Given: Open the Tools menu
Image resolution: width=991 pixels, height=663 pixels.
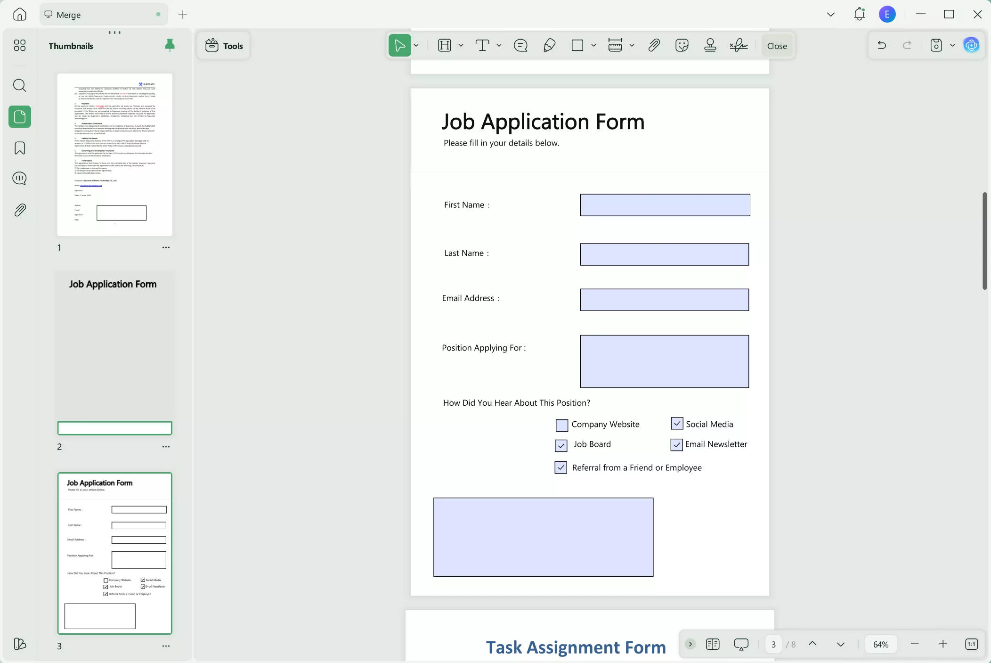Looking at the screenshot, I should pos(223,45).
